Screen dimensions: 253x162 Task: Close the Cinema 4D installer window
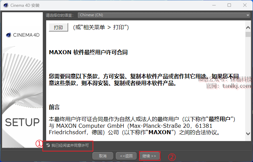point(245,5)
